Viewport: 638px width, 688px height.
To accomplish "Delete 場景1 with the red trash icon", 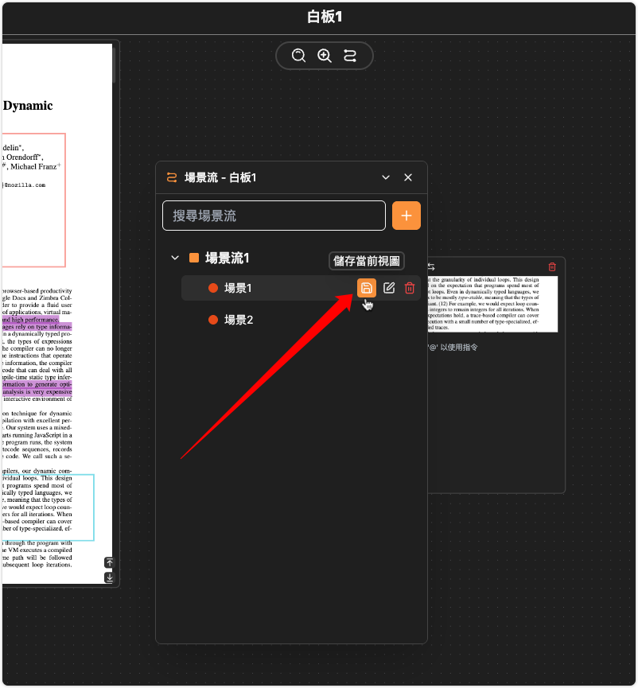I will tap(410, 288).
